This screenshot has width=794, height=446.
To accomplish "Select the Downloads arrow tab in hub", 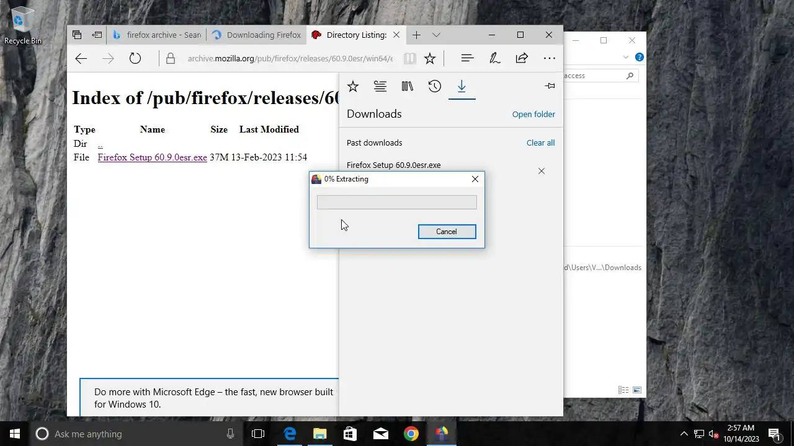I will [x=462, y=86].
